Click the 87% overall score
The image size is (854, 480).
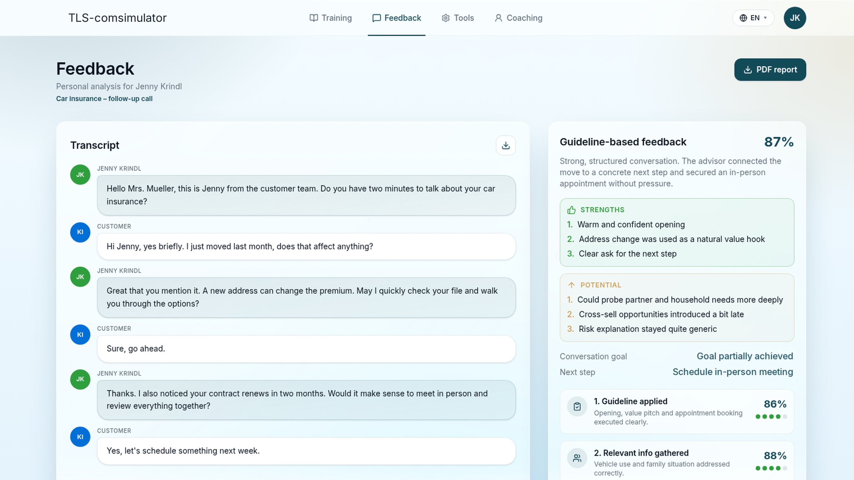779,142
